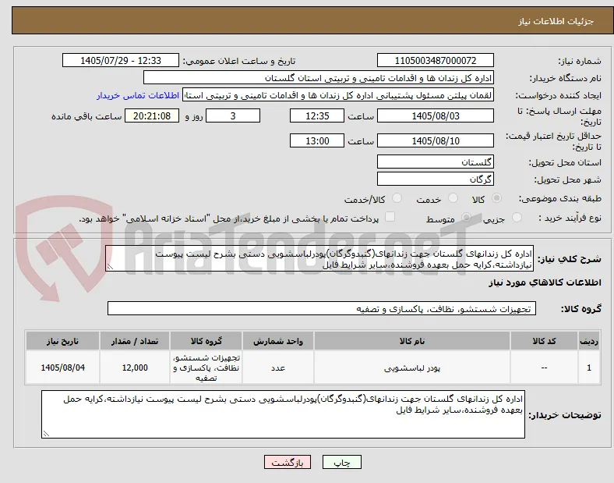Click the تعداد / مقدار column header
614x483 pixels.
coord(135,341)
